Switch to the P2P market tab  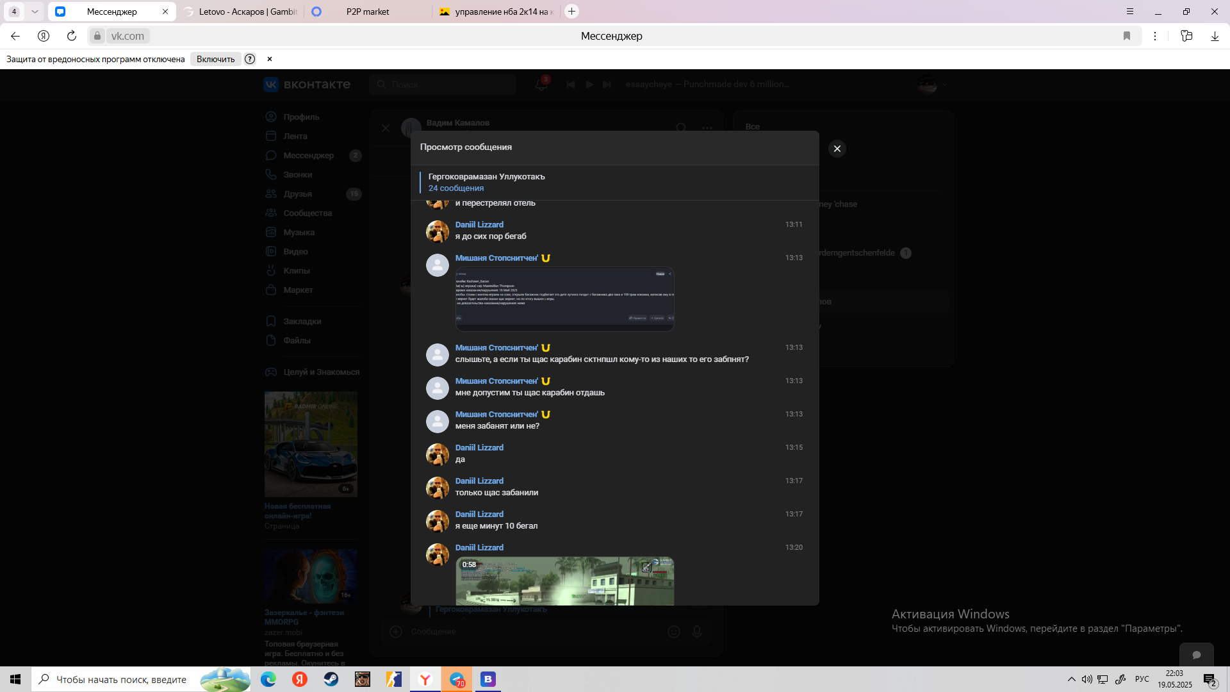[367, 12]
